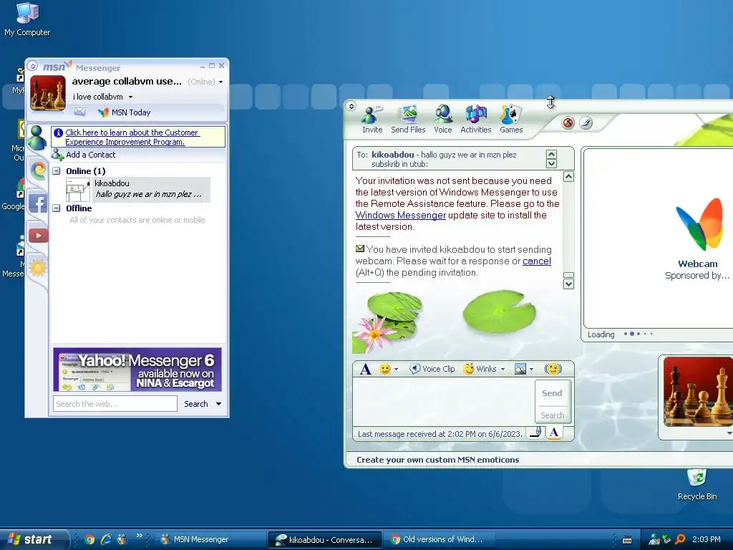Click the paintbrush color scheme icon

(x=586, y=123)
